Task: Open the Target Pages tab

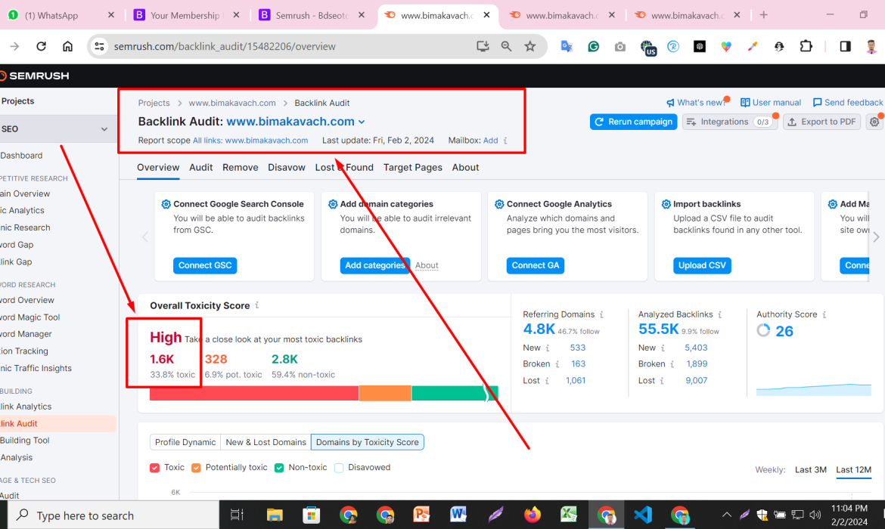Action: [412, 168]
